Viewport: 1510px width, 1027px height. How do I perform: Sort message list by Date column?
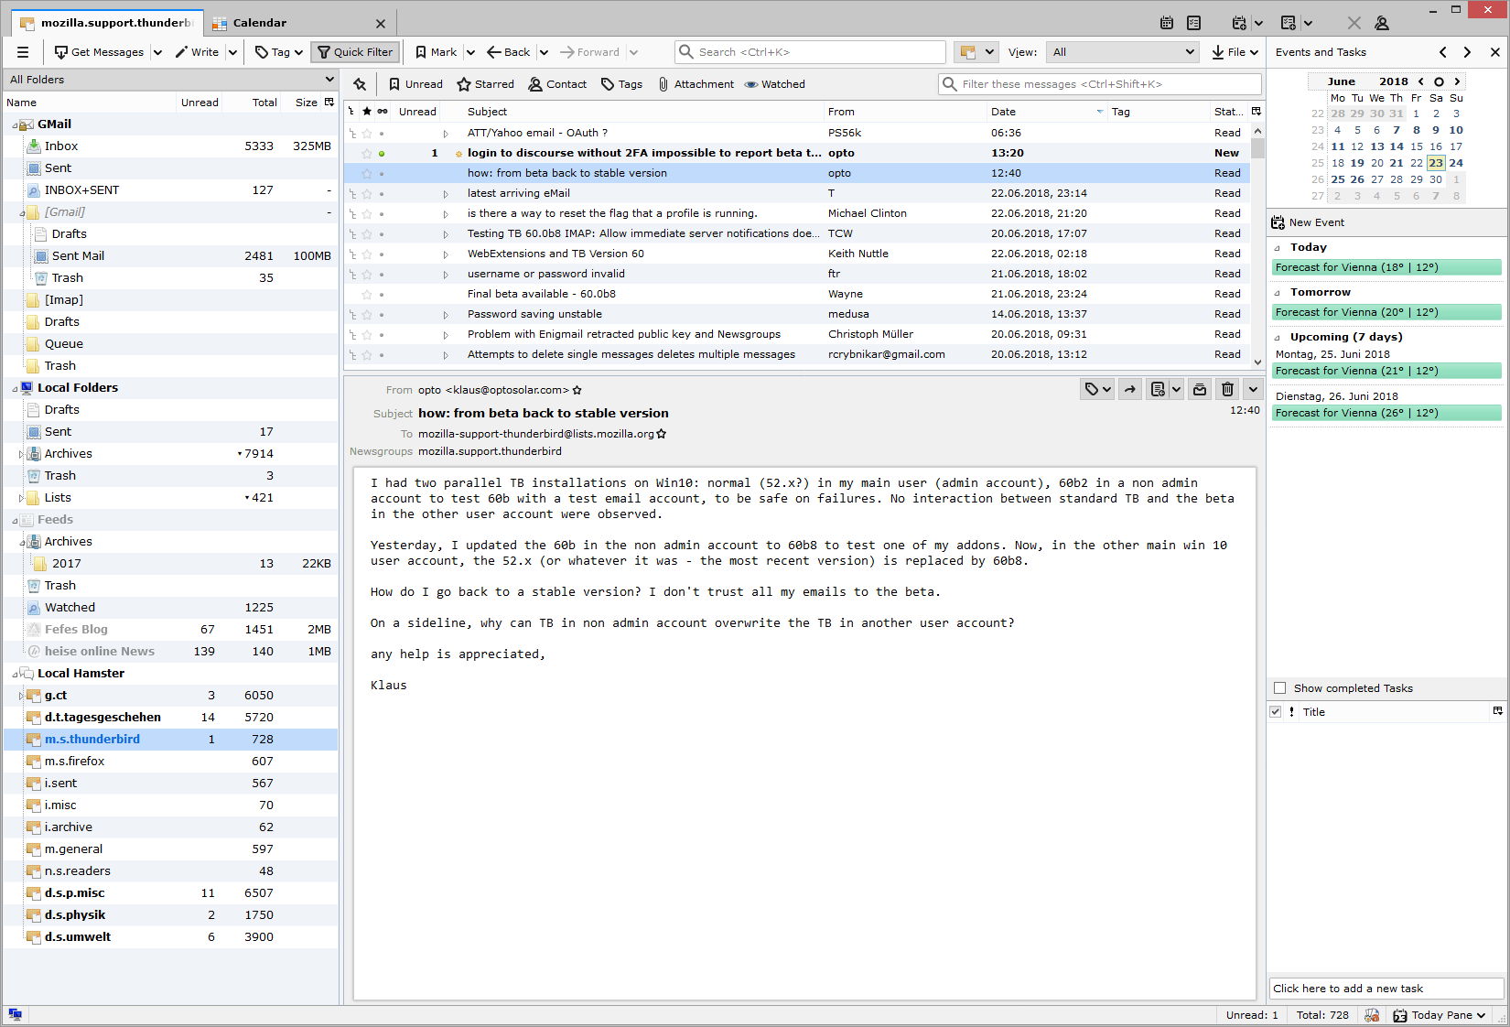click(1046, 112)
